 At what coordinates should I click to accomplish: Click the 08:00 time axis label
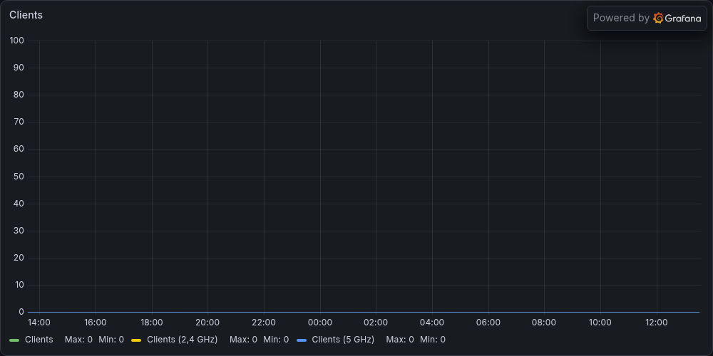point(544,323)
